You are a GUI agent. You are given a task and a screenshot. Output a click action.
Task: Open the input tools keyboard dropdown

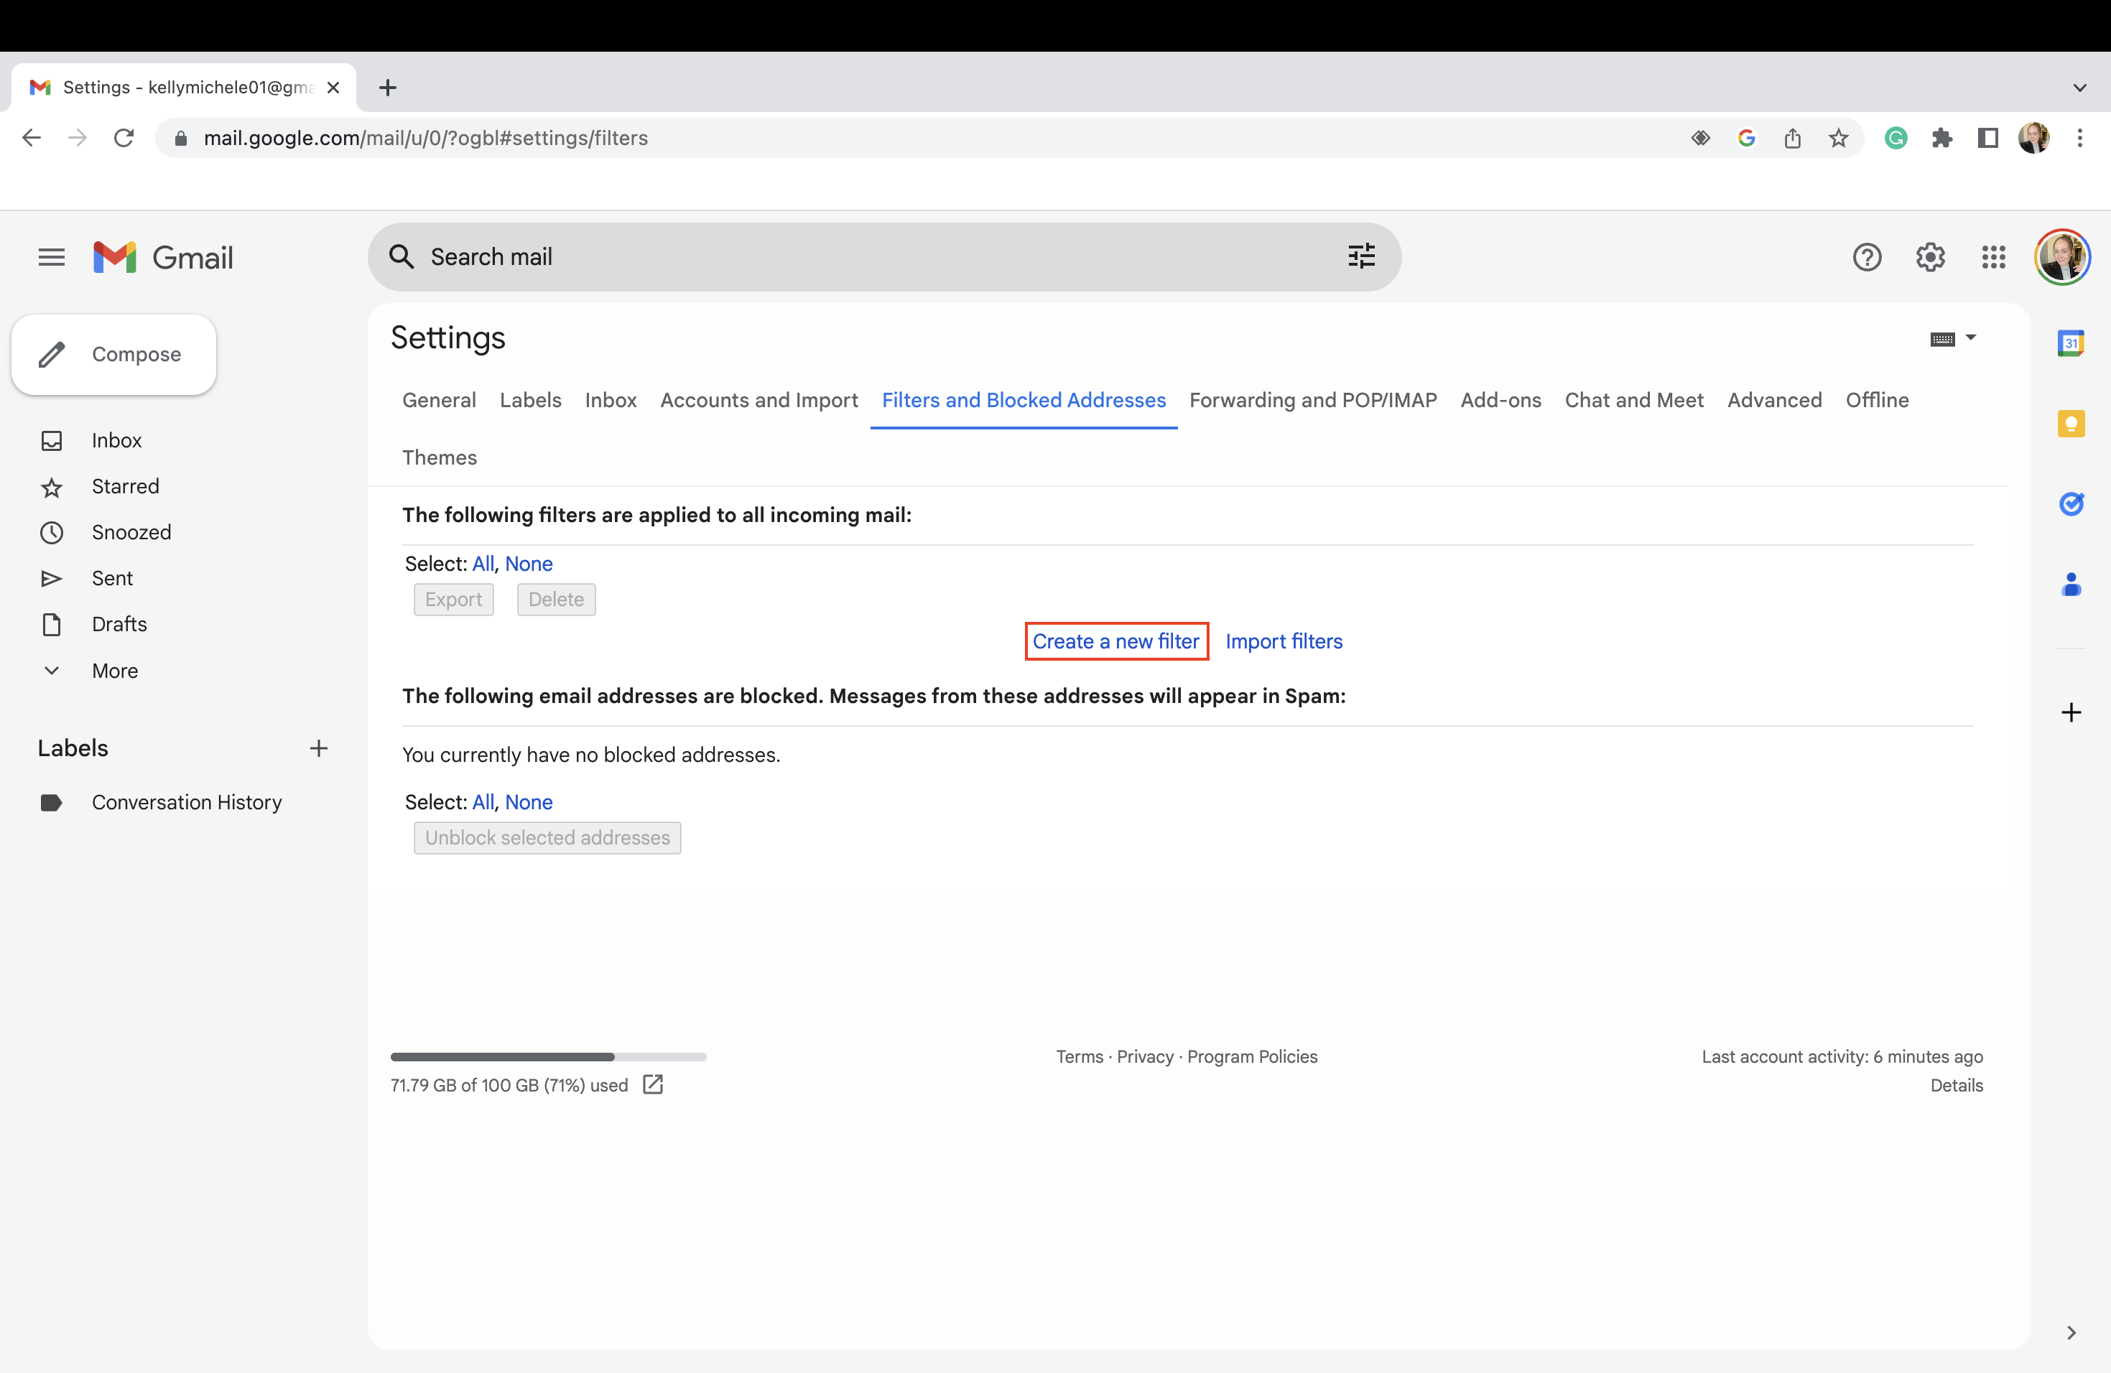coord(1952,338)
